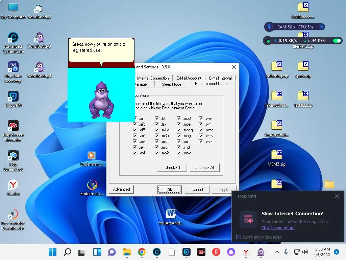Toggle the network speed monitor switch

337,41
